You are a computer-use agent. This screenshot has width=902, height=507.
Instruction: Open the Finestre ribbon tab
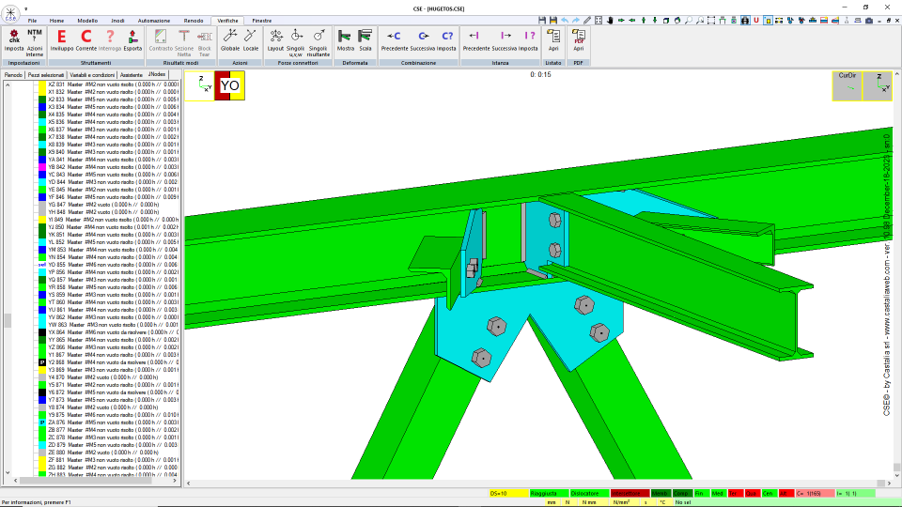pos(262,21)
